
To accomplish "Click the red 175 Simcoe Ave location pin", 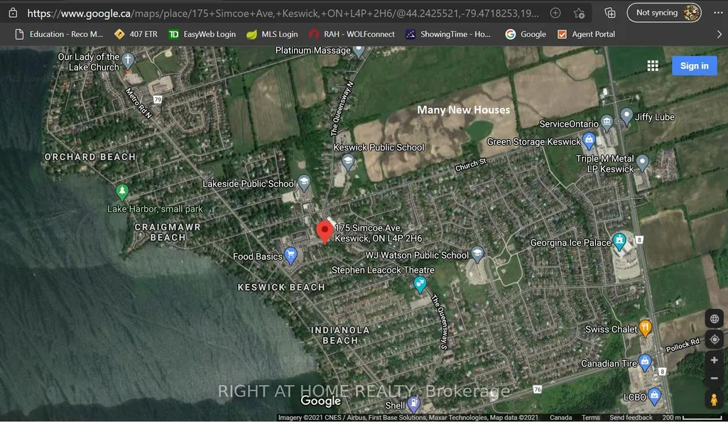I will point(325,232).
